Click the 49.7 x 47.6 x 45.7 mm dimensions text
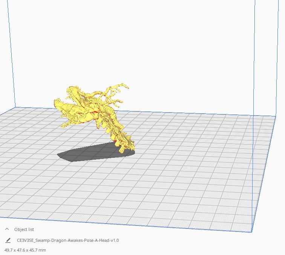This screenshot has width=285, height=255. click(25, 250)
